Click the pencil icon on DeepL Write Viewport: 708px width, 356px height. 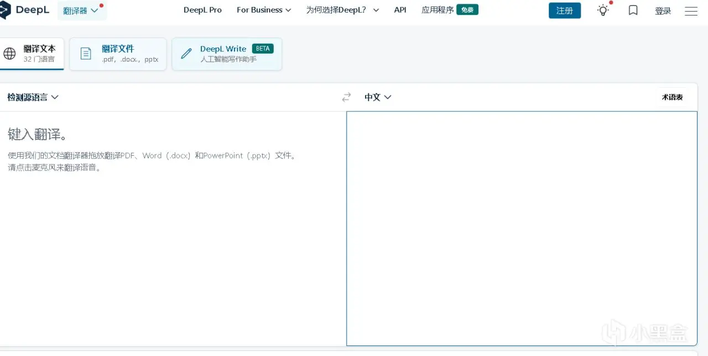tap(186, 54)
